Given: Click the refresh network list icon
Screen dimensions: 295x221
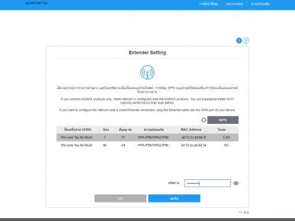Looking at the screenshot, I should 204,120.
